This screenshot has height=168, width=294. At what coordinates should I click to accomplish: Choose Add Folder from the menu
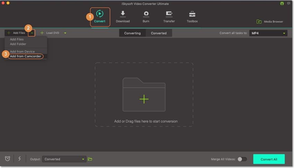pos(18,44)
